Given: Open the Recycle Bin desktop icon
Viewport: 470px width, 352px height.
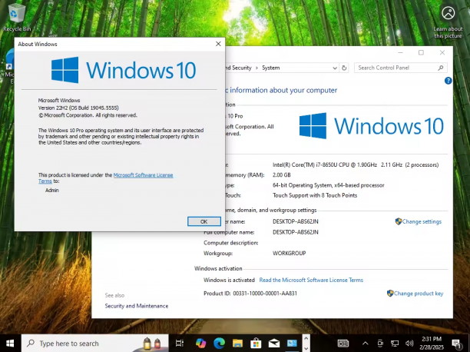Looking at the screenshot, I should (17, 16).
